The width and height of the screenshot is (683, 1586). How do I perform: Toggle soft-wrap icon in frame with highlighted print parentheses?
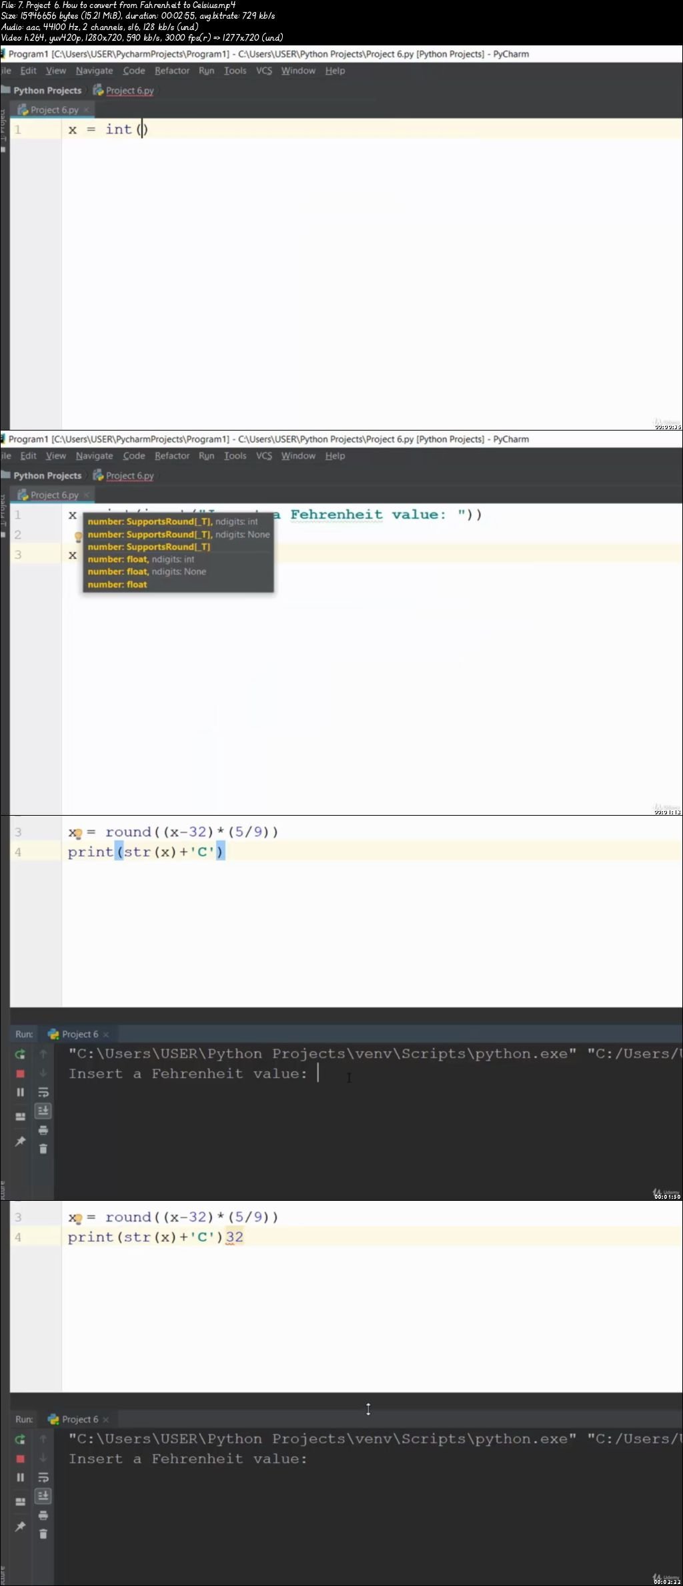[x=43, y=1092]
